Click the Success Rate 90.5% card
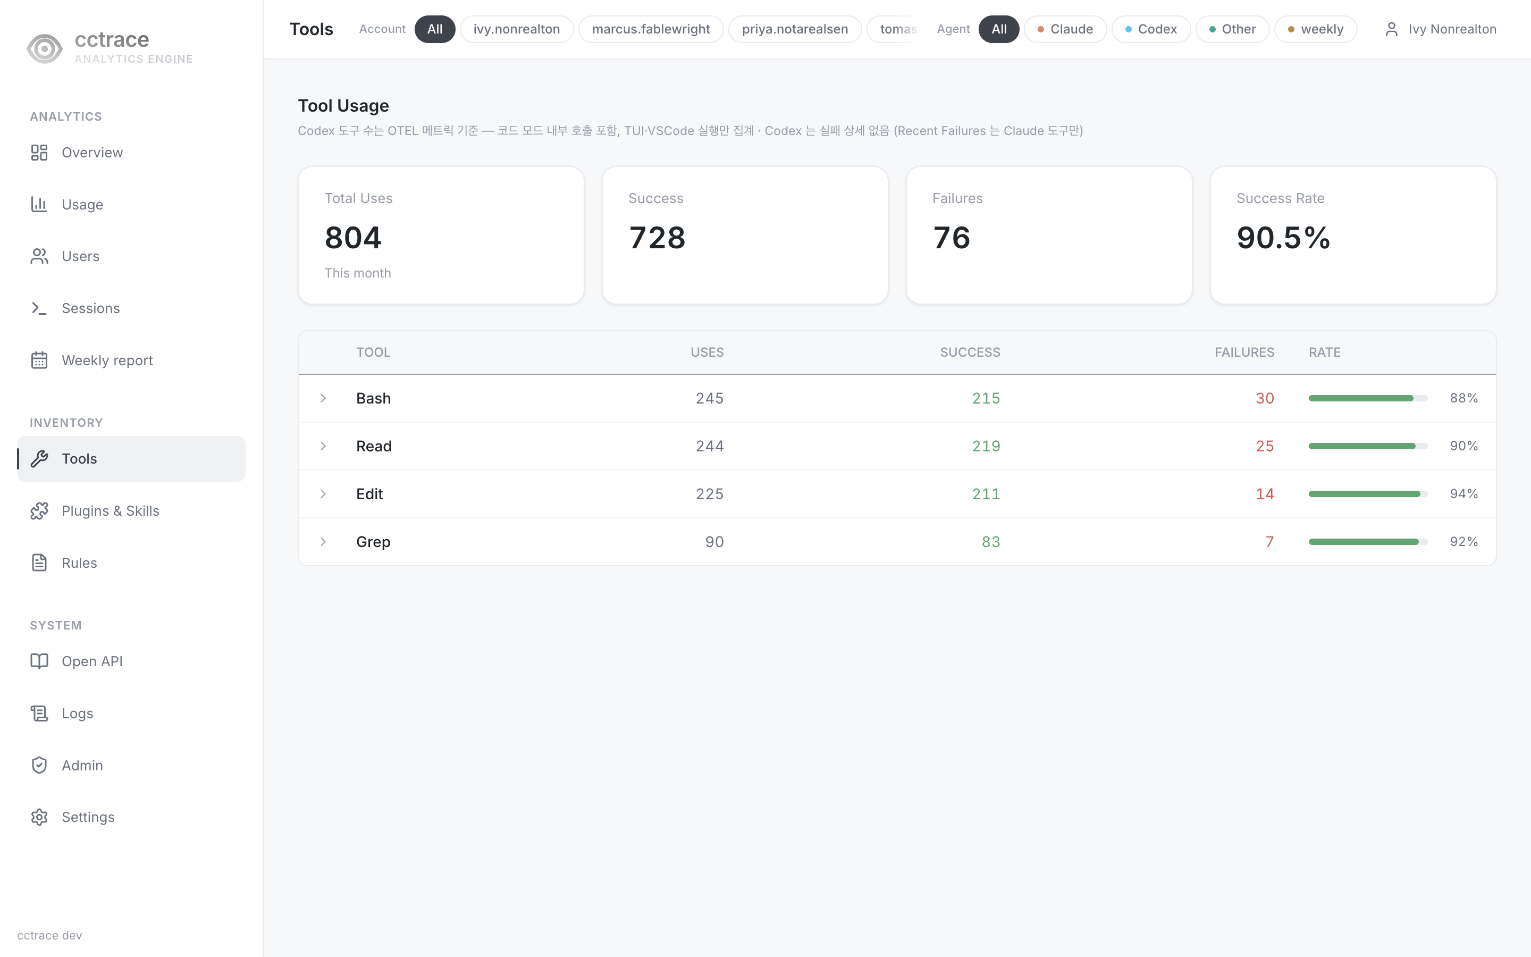 coord(1352,236)
